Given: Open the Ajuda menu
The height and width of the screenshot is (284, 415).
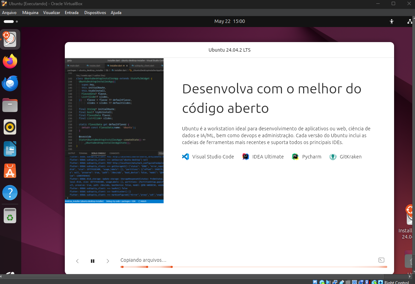Looking at the screenshot, I should point(116,13).
